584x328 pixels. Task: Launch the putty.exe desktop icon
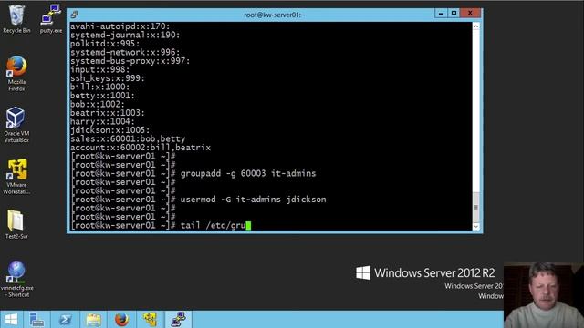click(51, 19)
